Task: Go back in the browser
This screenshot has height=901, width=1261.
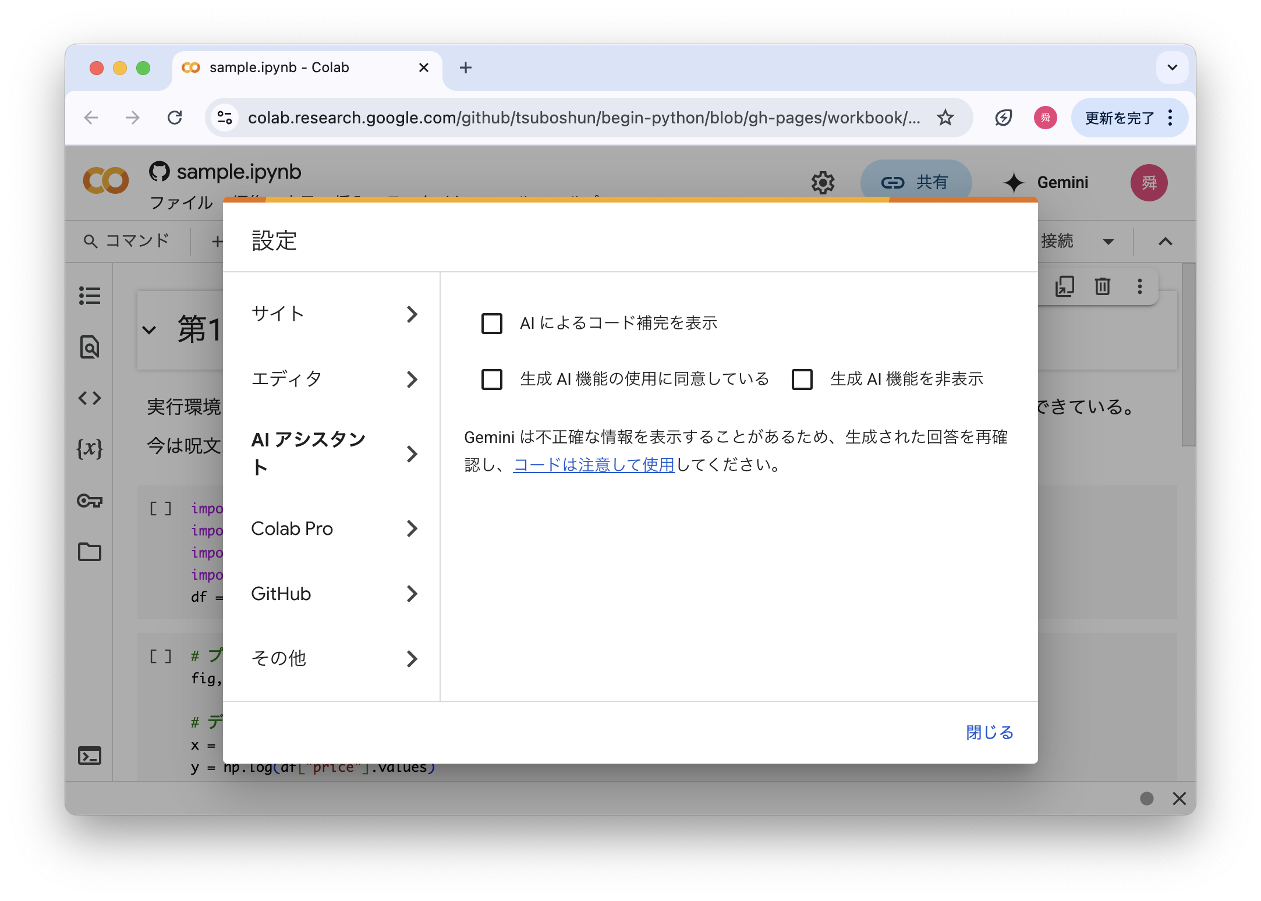Action: [x=91, y=118]
